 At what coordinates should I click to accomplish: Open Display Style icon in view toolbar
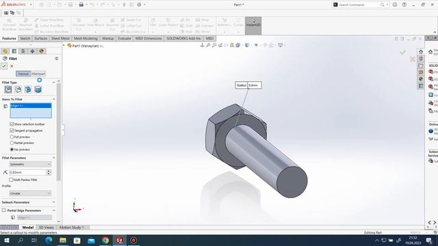247,45
